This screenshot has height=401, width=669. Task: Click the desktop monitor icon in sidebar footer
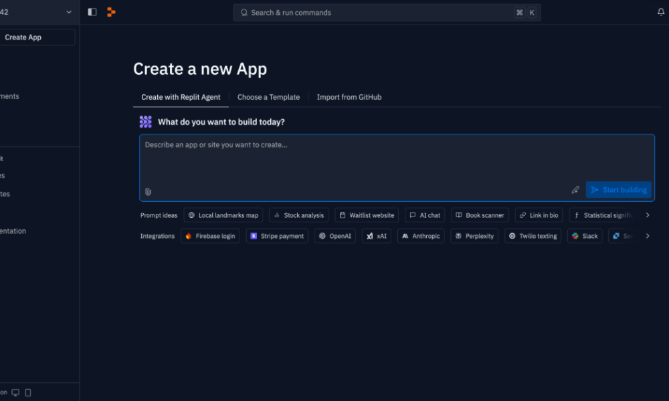pos(16,392)
